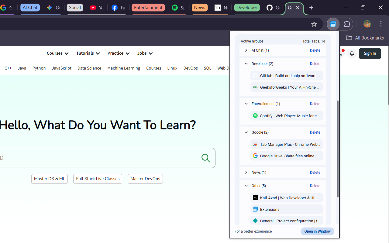Select the General Project configuration entry
The image size is (389, 243).
287,221
